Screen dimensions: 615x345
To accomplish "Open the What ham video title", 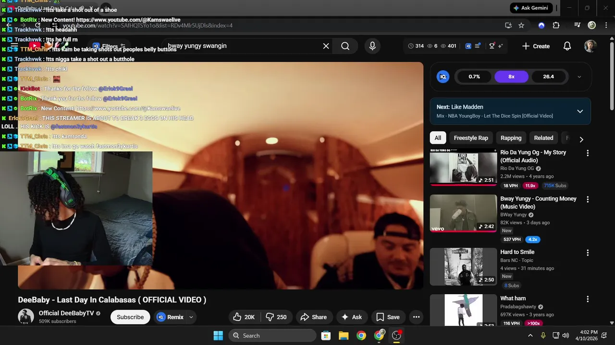I will pyautogui.click(x=513, y=299).
